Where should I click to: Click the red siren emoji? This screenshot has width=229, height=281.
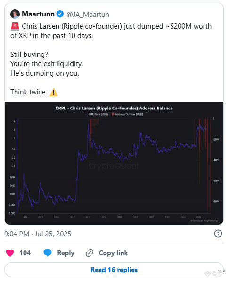pyautogui.click(x=15, y=26)
